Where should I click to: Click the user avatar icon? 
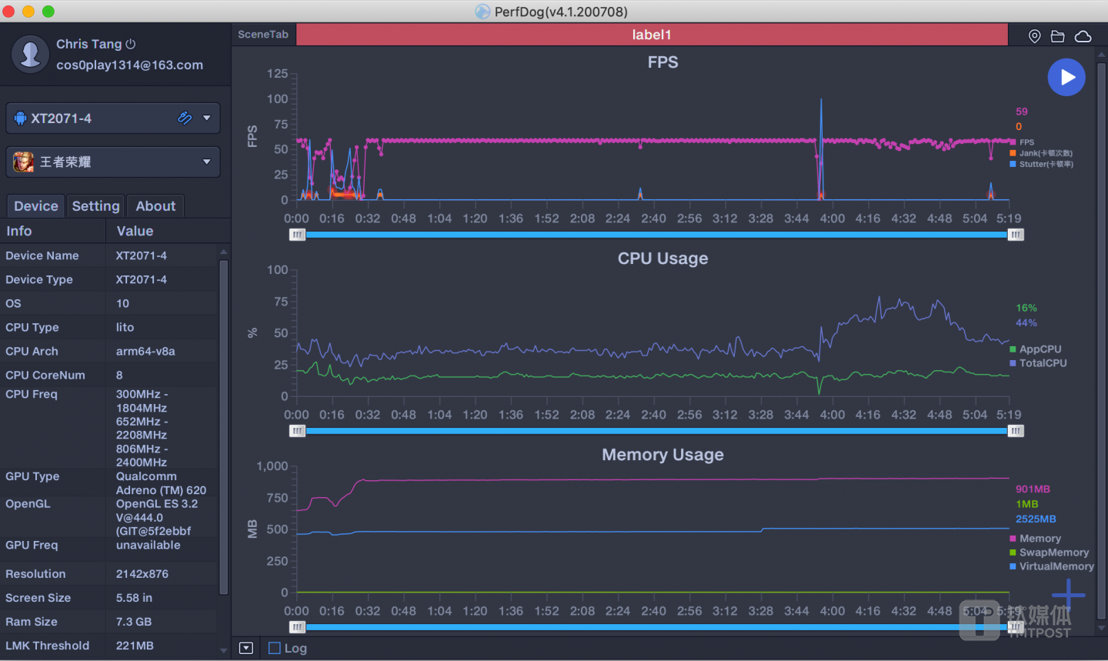[x=31, y=55]
